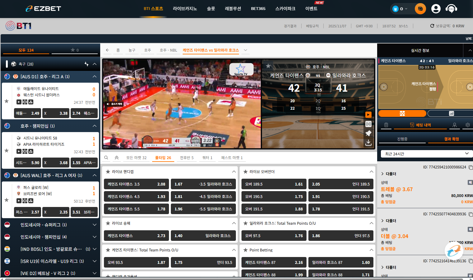Switch to the statistics chart view button
Viewport: 473px width, 280px height.
click(451, 113)
